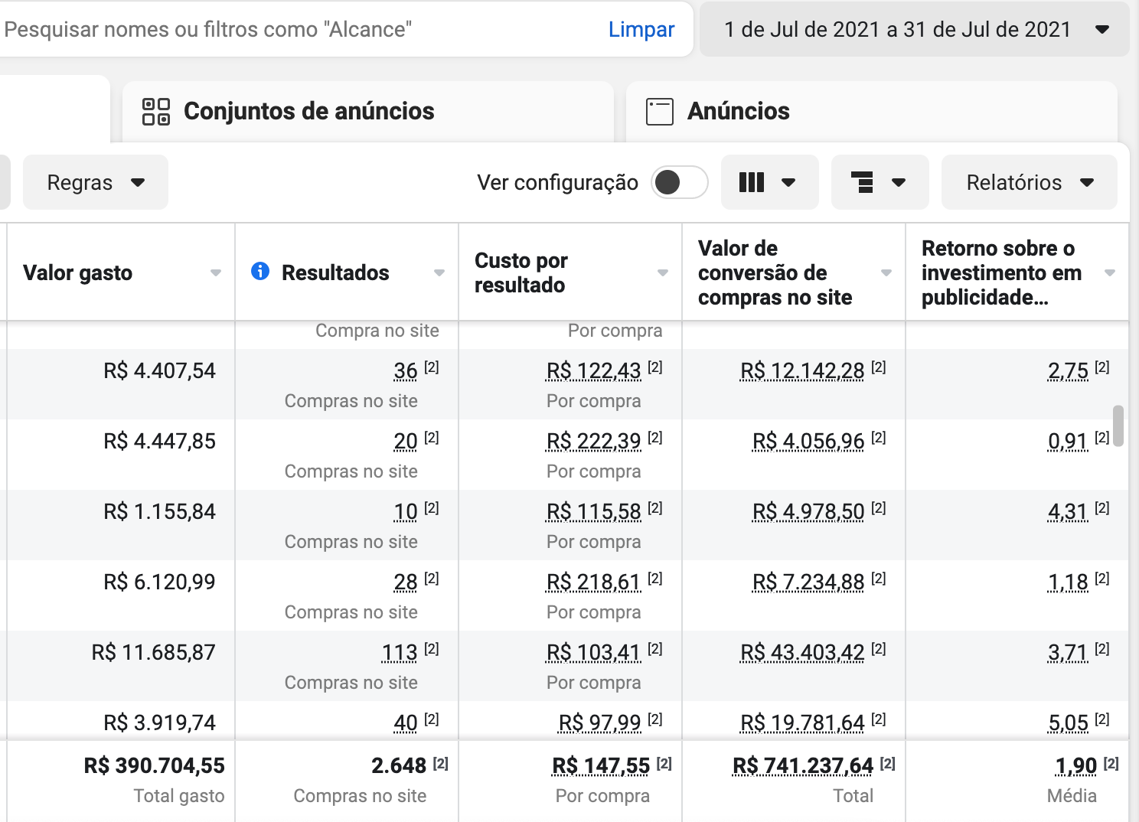The height and width of the screenshot is (822, 1139).
Task: Click the Custo por resultado column arrow
Action: 663,272
